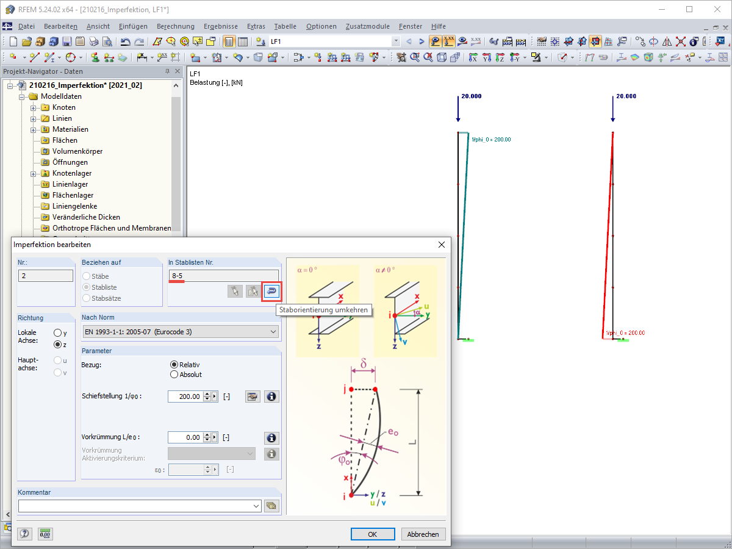Click the Vorkrümmung 0.00 input field

click(185, 437)
